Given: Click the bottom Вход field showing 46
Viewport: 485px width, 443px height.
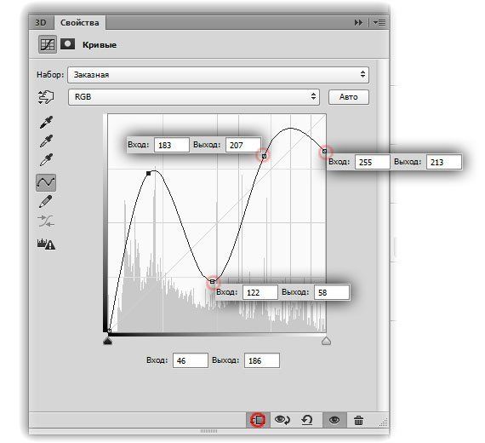Looking at the screenshot, I should click(x=191, y=360).
